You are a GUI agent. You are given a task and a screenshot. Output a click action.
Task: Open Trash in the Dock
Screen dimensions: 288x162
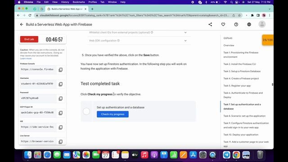pyautogui.click(x=260, y=155)
